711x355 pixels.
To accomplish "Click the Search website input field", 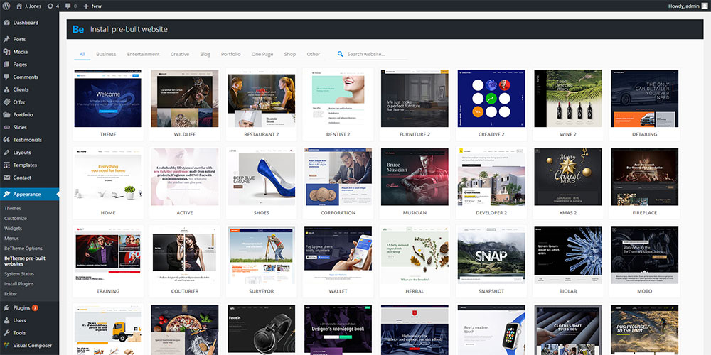I will (x=384, y=54).
